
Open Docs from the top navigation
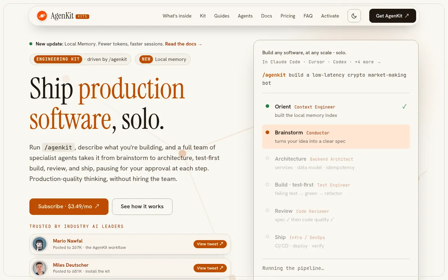point(267,16)
